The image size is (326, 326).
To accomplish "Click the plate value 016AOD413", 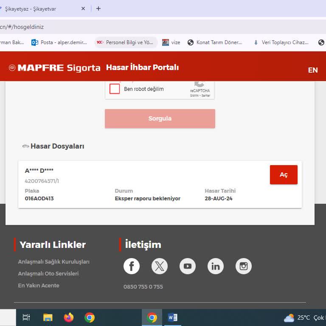I will (x=39, y=198).
